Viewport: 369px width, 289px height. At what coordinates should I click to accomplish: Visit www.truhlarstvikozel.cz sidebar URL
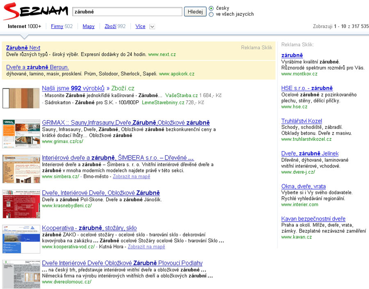point(306,139)
